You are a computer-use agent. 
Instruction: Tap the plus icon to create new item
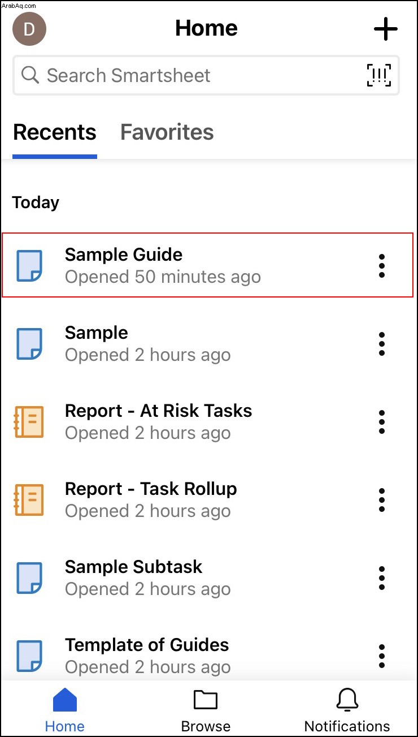click(x=386, y=29)
